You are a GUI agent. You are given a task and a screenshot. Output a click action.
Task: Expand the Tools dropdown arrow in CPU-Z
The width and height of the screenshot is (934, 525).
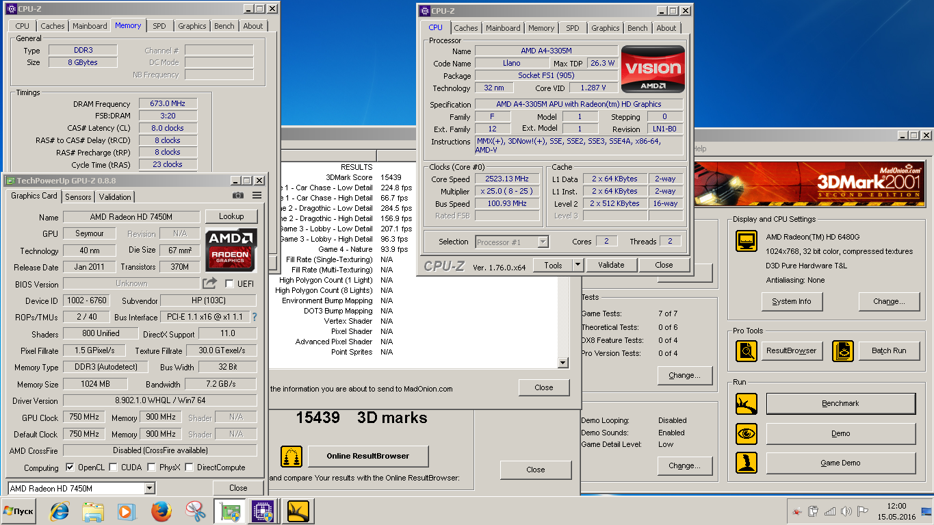coord(577,265)
